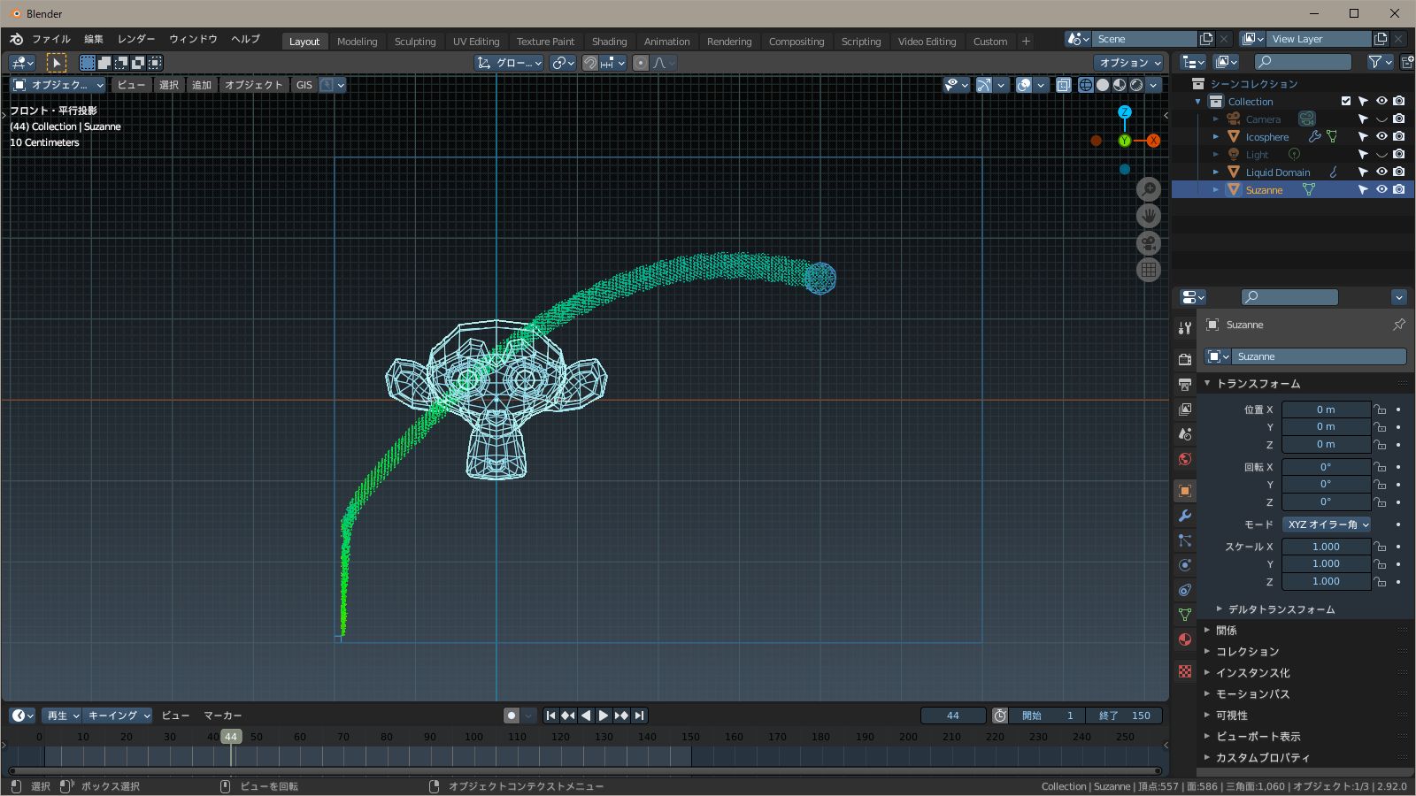Image resolution: width=1416 pixels, height=796 pixels.
Task: Select solid viewport shading
Action: (x=1103, y=85)
